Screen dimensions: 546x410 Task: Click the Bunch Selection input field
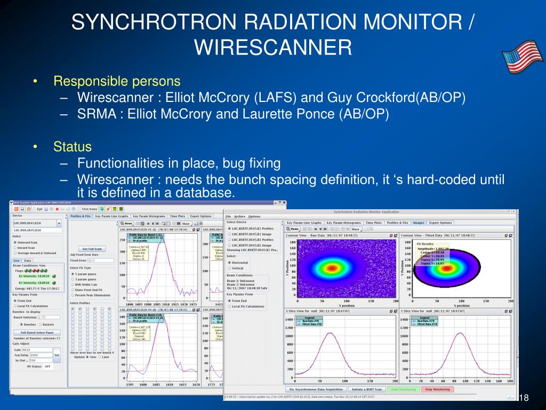pyautogui.click(x=49, y=317)
